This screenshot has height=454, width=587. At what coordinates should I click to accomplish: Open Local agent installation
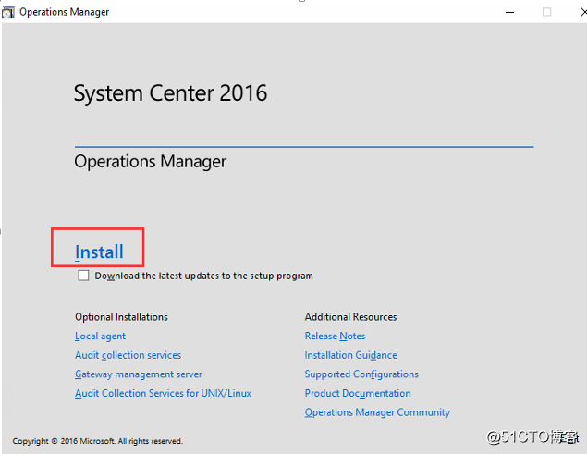tap(100, 336)
